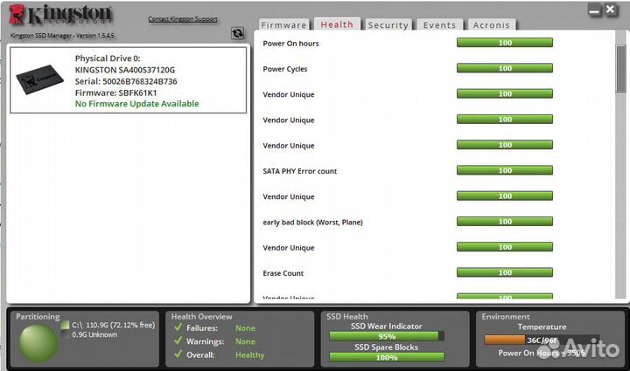Click the early bad block value bar
Screen dimensions: 630x371
click(x=505, y=222)
